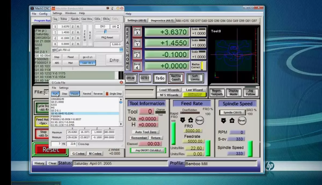
Task: Click Single Step with red indicator
Action: coord(114,93)
